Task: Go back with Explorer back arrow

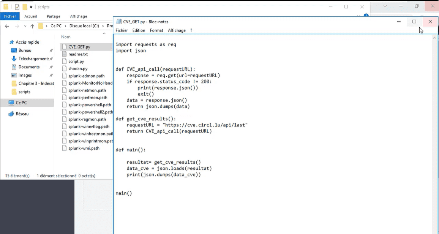Action: (x=7, y=26)
